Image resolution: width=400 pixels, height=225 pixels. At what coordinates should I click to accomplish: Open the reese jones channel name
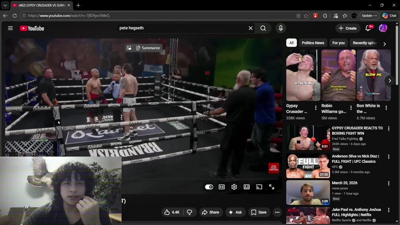tap(340, 188)
